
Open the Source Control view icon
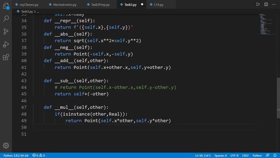coord(6,32)
